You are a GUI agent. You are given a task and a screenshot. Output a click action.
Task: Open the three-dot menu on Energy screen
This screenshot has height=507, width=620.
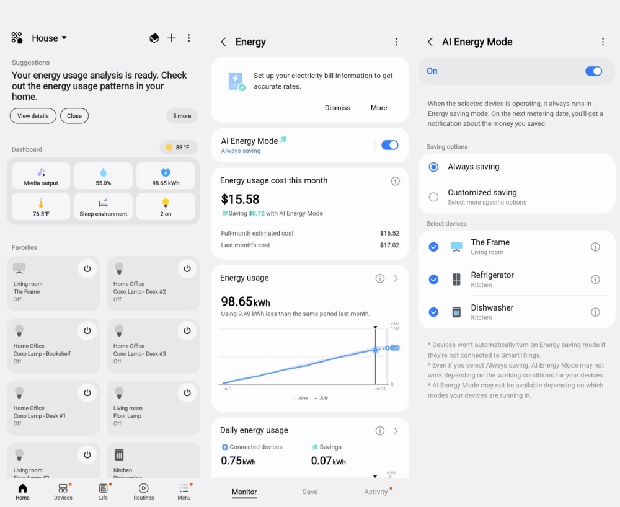coord(396,42)
